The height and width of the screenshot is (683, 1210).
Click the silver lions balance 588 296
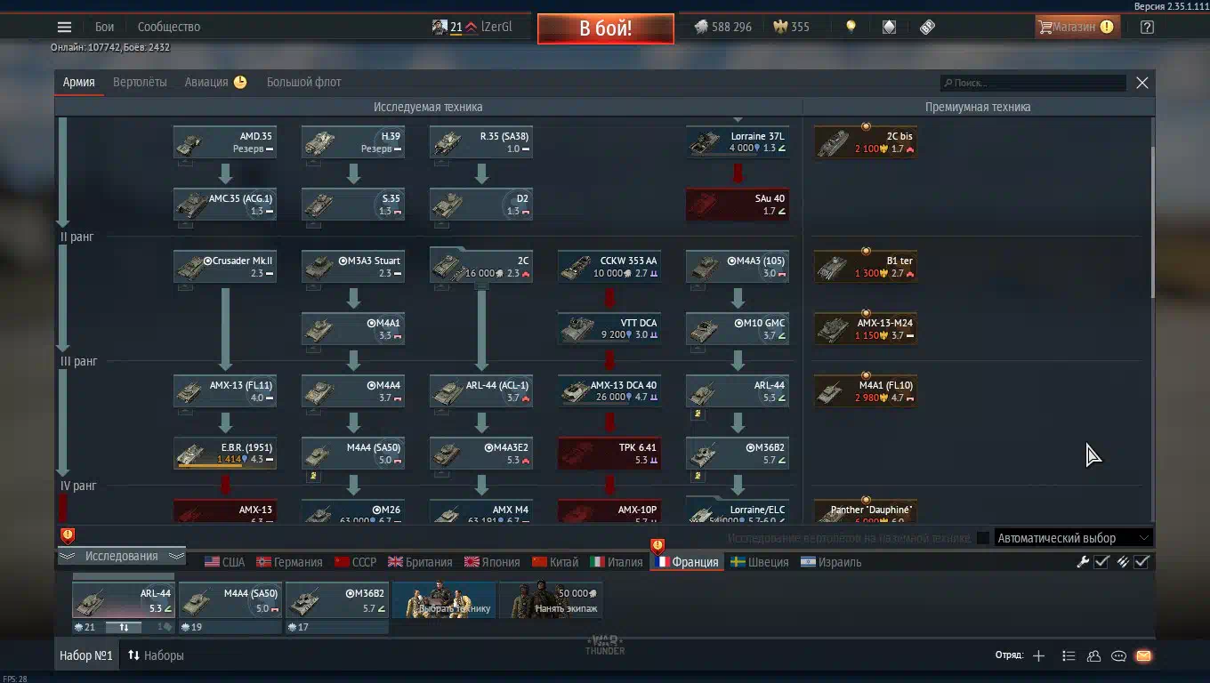click(722, 27)
